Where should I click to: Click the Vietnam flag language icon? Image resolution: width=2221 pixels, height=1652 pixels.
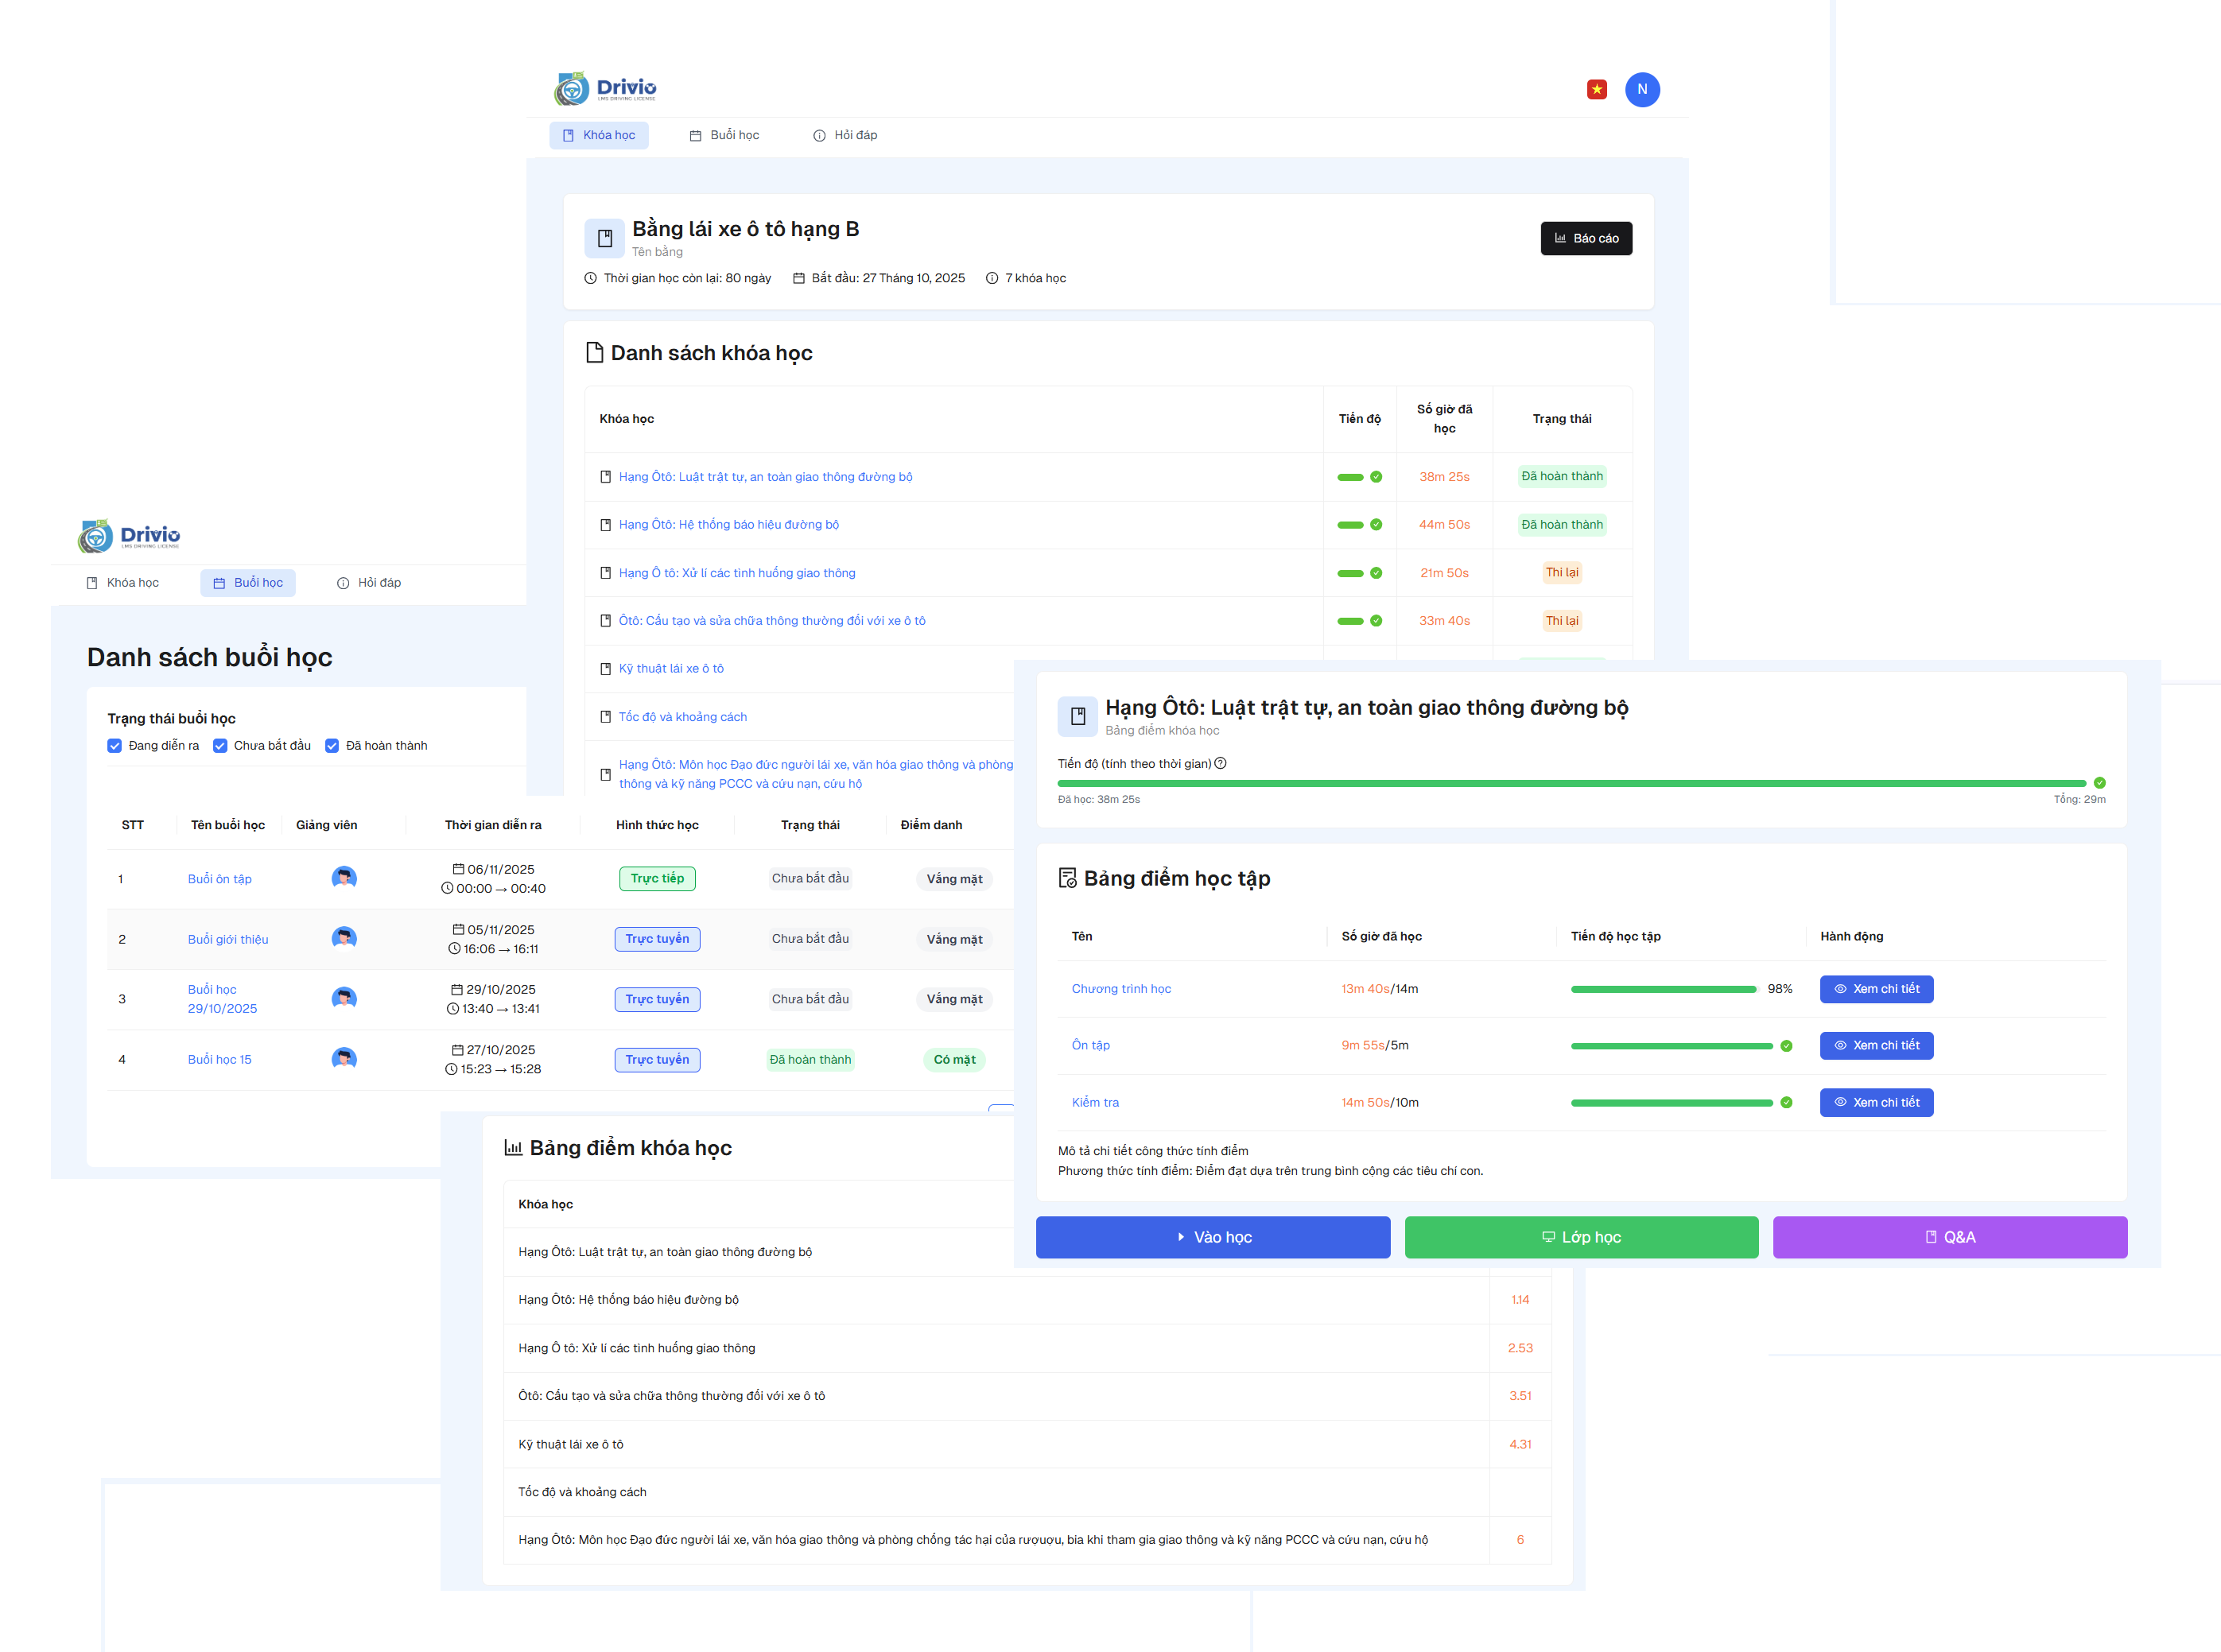coord(1596,90)
